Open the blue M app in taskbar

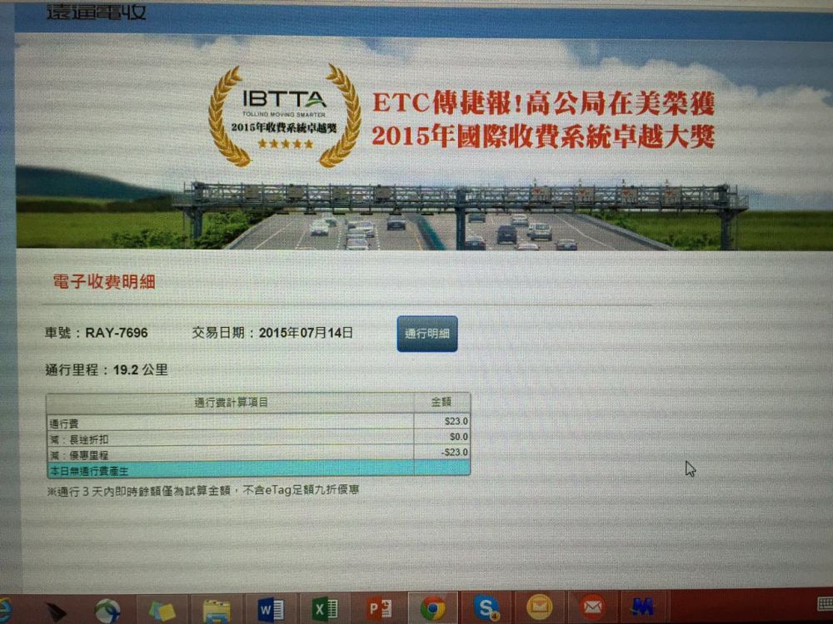pos(642,606)
